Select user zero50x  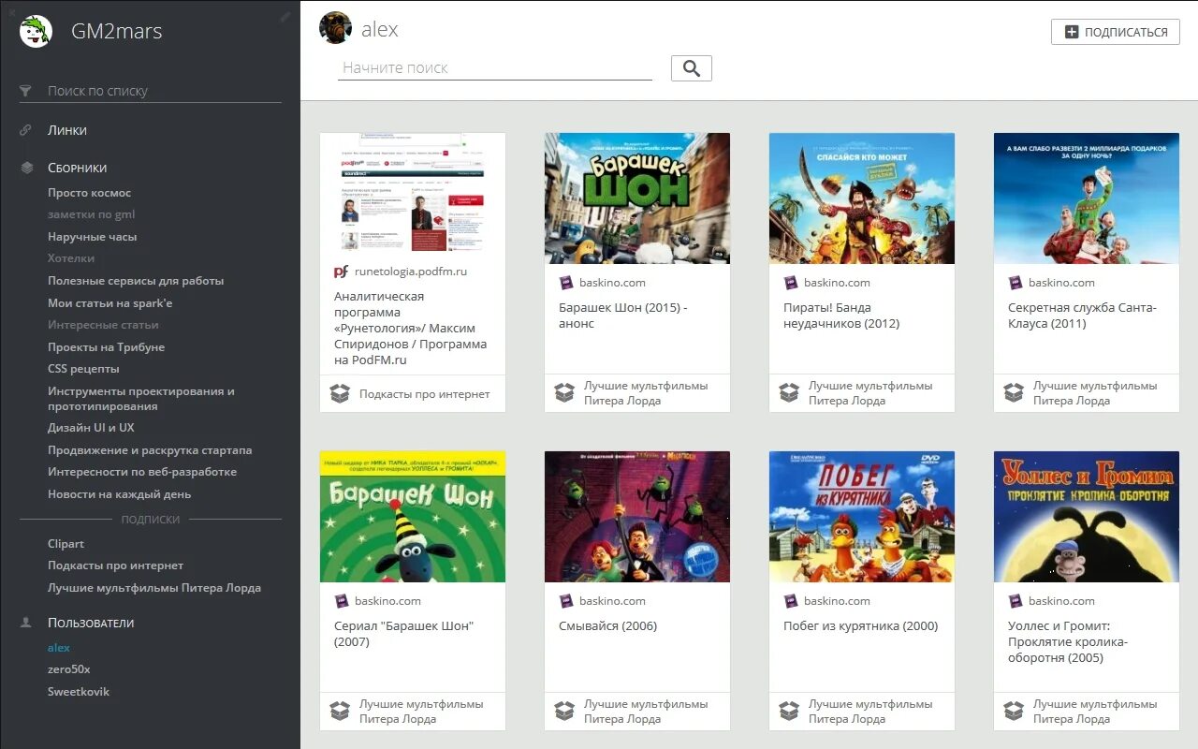pos(69,669)
